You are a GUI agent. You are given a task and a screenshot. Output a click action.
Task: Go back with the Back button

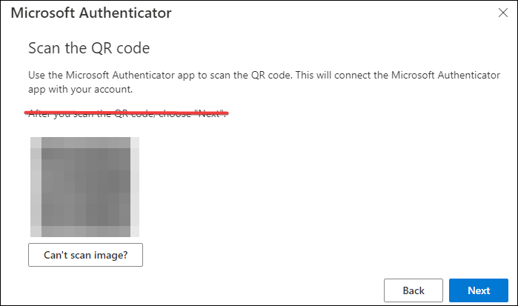[x=414, y=290]
